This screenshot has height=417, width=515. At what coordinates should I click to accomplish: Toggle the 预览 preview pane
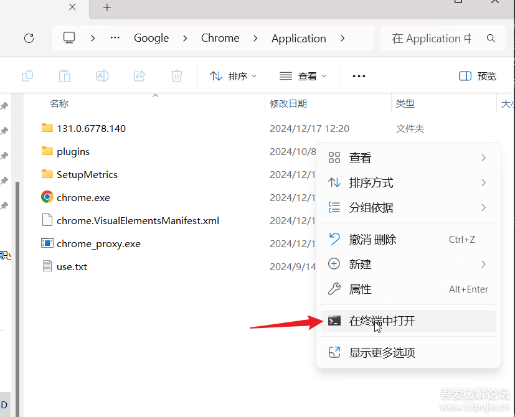477,76
